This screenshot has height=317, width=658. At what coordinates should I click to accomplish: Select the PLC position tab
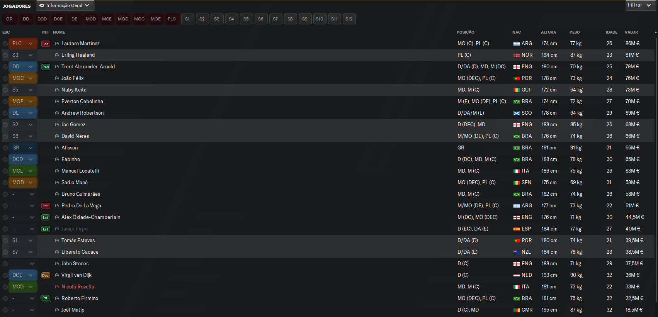tap(172, 19)
